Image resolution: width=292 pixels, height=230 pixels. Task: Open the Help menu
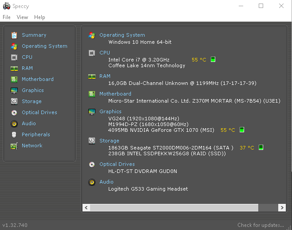[39, 17]
